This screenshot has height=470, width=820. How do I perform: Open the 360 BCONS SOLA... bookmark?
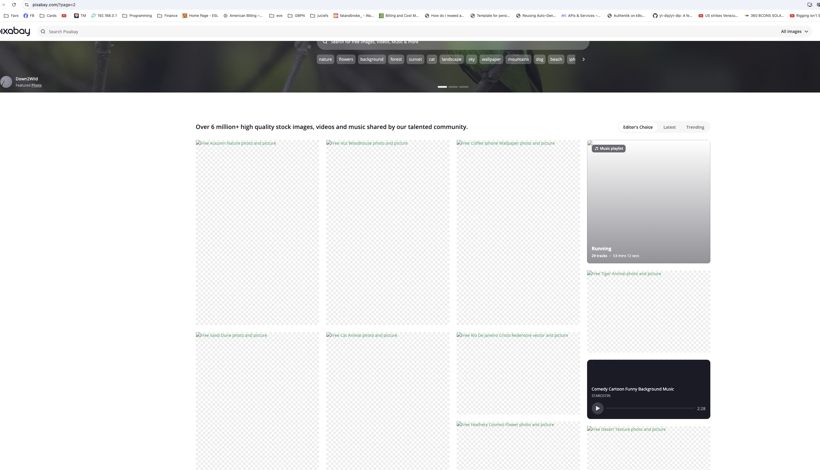click(764, 15)
